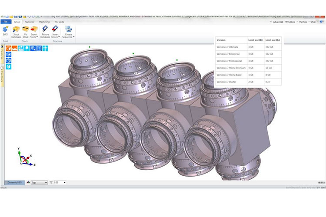
Task: Click the 'Windows 7 Enterprise' table cell
Action: click(231, 54)
